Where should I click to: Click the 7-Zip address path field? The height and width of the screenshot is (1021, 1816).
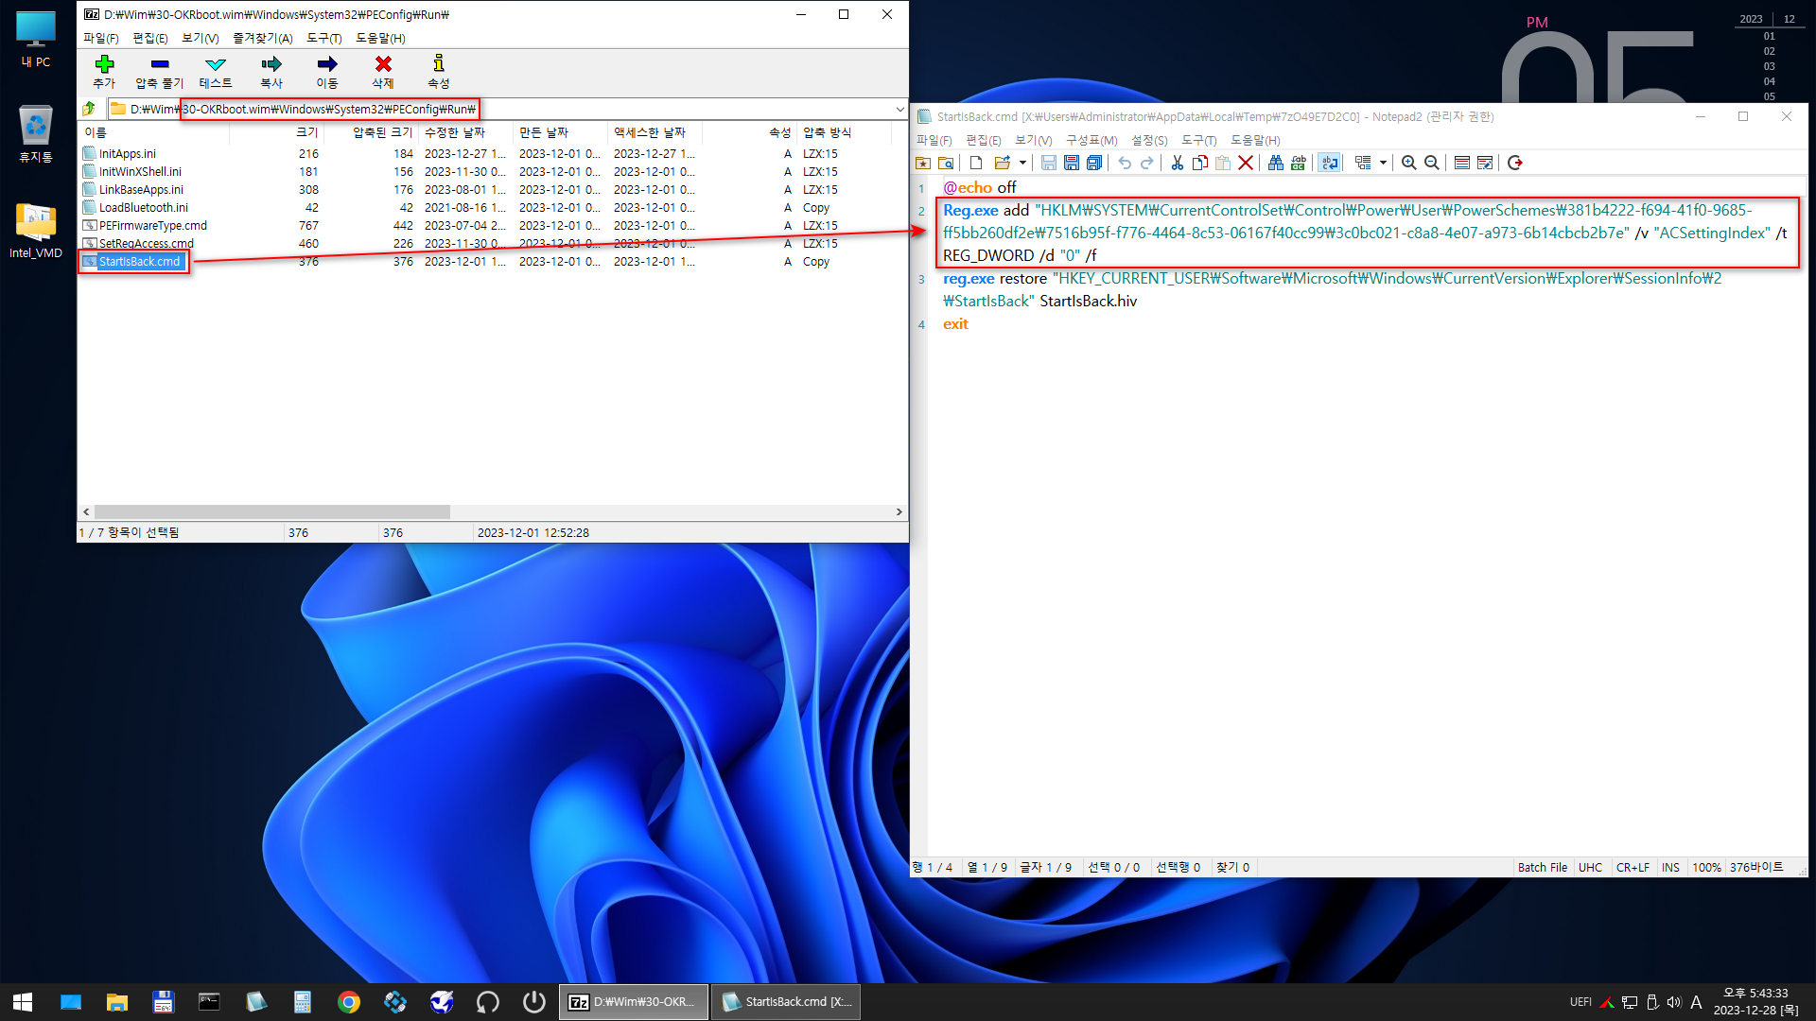pos(501,109)
